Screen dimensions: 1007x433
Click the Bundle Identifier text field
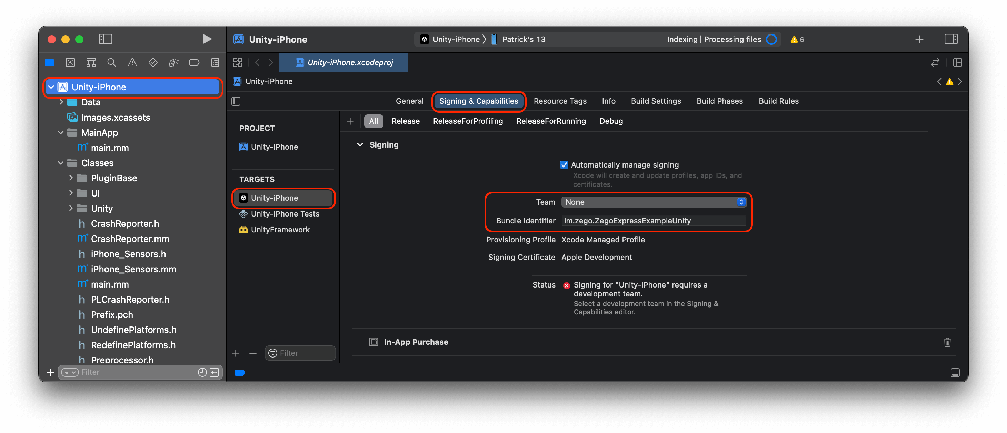tap(654, 221)
